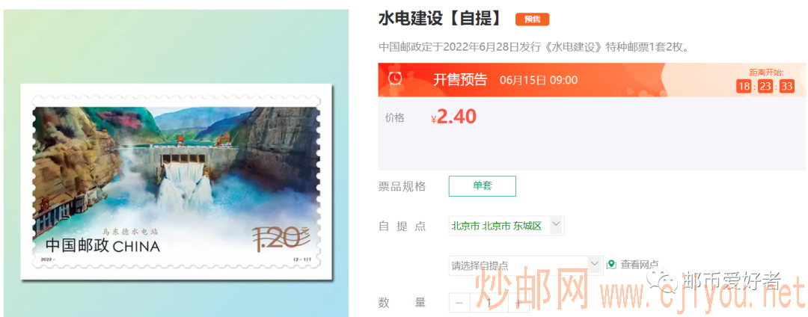Click the 开售预告 banner label
Image resolution: width=808 pixels, height=317 pixels.
(459, 80)
